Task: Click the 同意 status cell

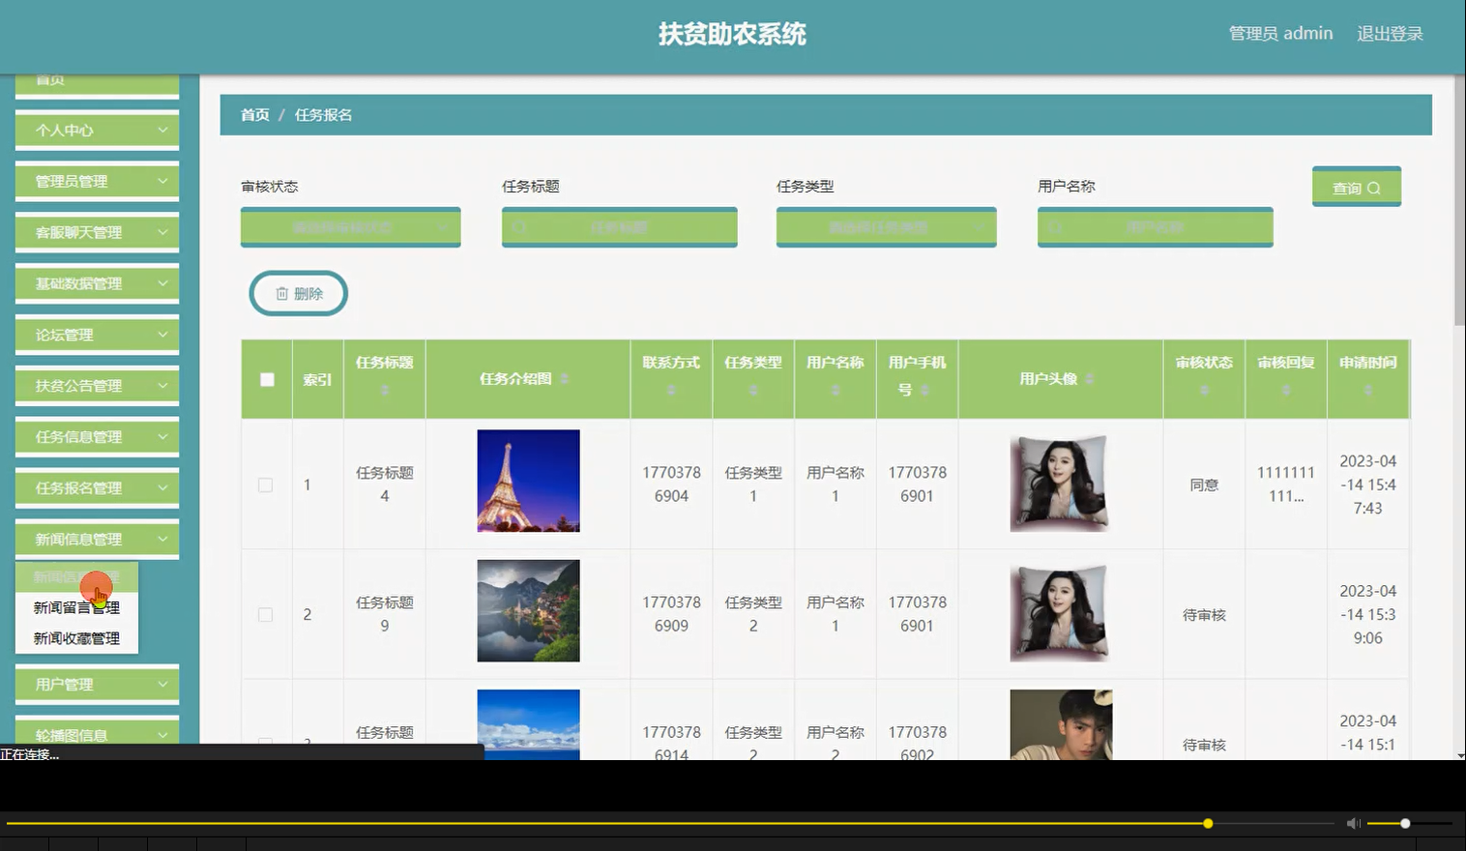Action: 1204,484
